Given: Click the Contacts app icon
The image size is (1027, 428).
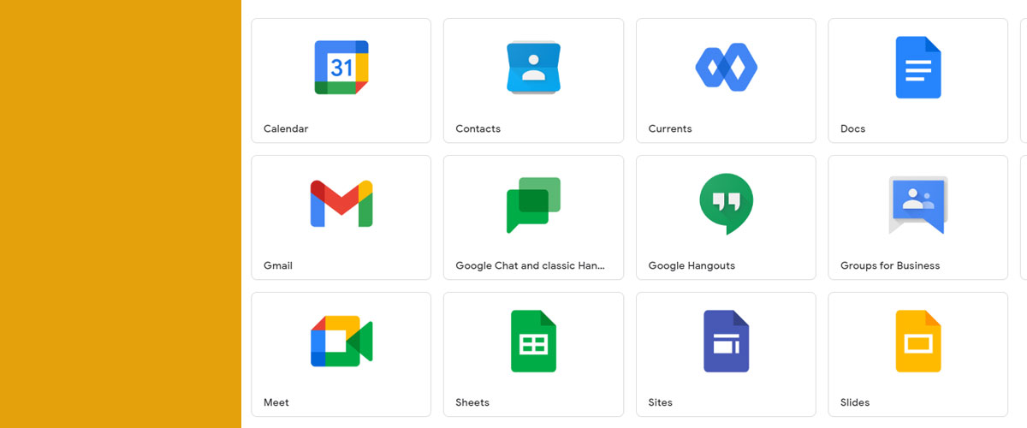Looking at the screenshot, I should [533, 67].
